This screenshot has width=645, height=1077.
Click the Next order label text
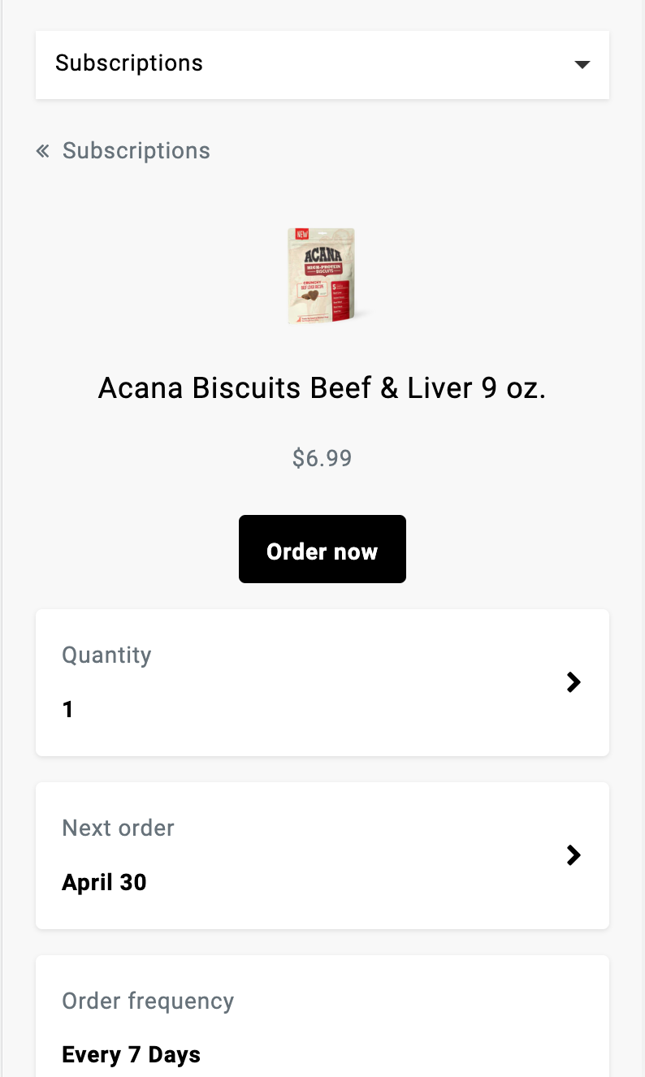118,828
